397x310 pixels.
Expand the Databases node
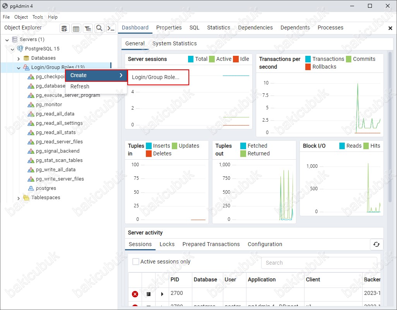[x=19, y=59]
